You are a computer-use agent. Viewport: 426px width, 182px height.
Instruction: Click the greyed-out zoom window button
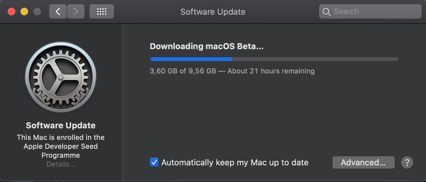tap(37, 12)
